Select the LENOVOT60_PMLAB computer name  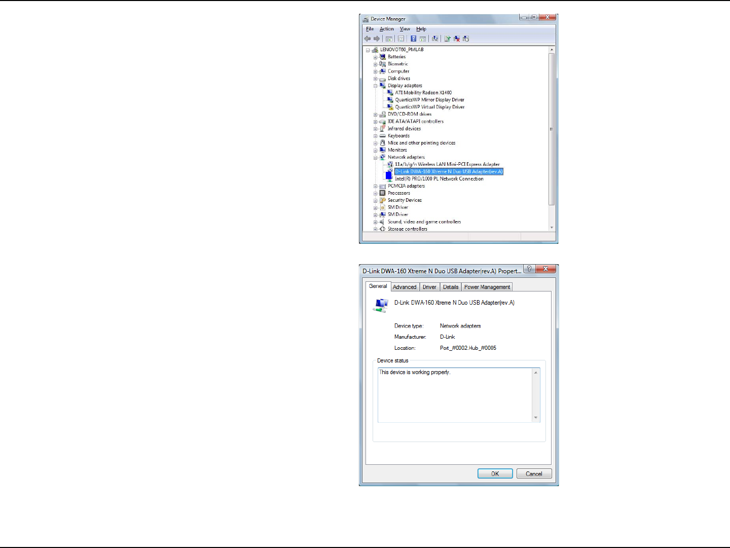(402, 50)
